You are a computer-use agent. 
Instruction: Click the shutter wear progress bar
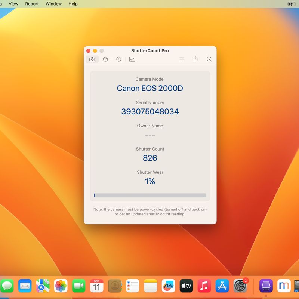pos(150,195)
